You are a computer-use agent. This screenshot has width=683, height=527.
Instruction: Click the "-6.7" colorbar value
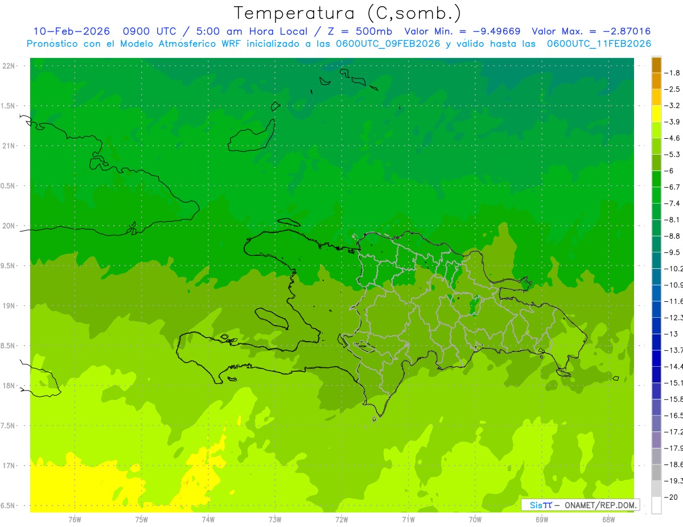coord(672,187)
